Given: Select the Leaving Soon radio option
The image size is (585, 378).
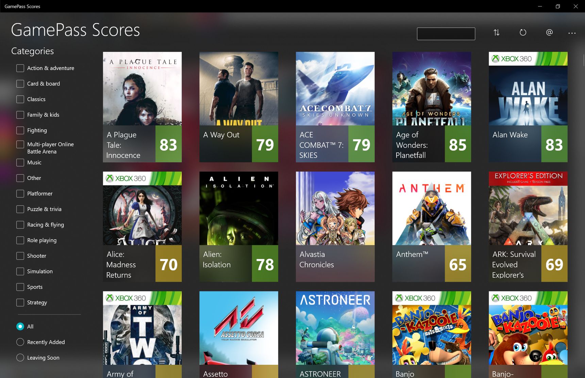Looking at the screenshot, I should point(20,358).
